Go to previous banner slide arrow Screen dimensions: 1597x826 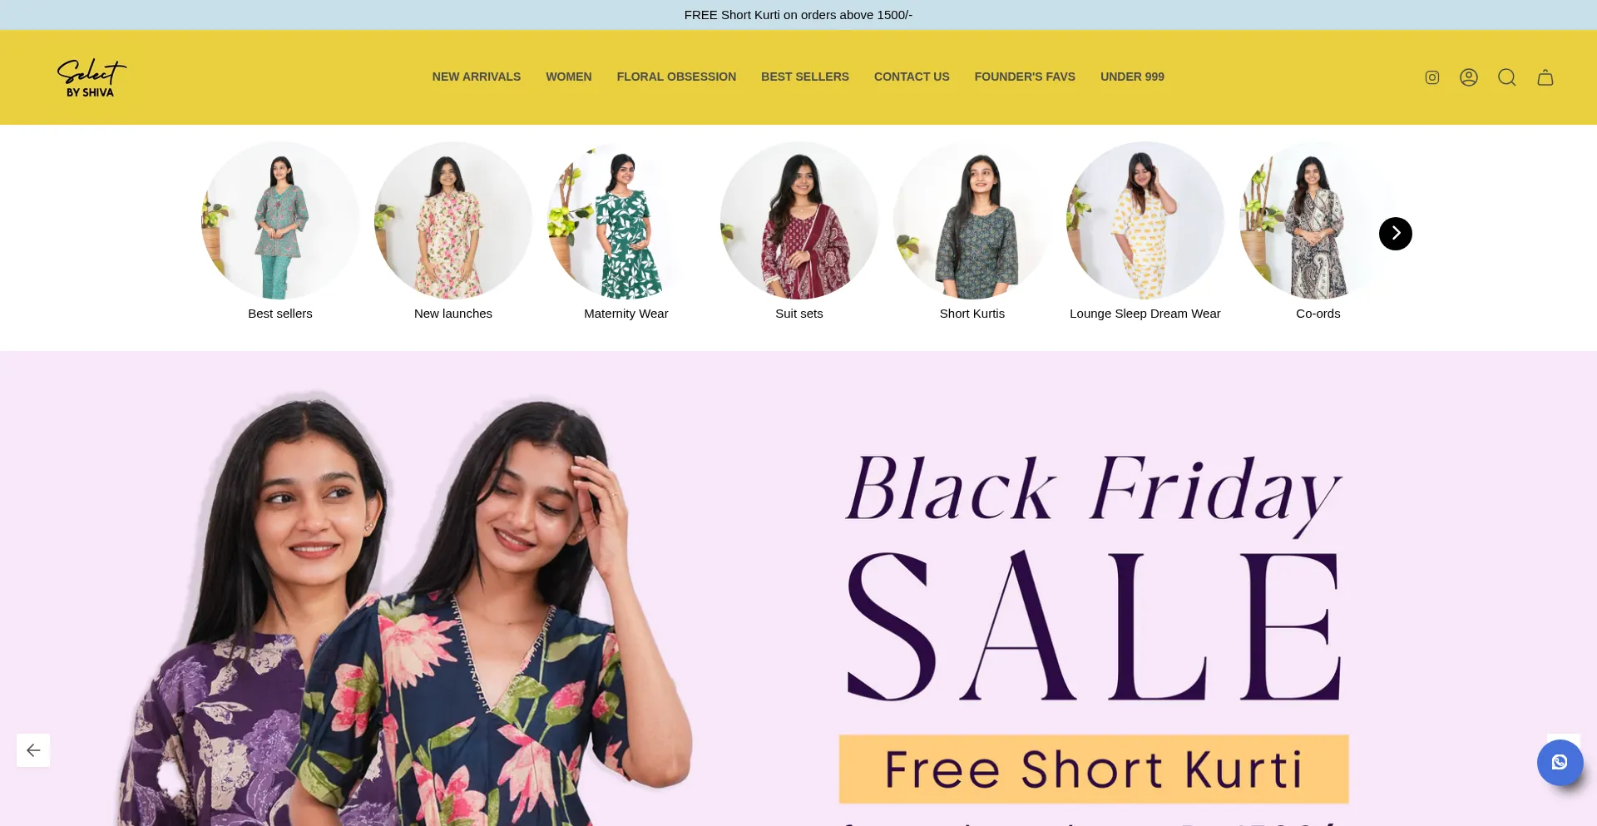tap(33, 750)
